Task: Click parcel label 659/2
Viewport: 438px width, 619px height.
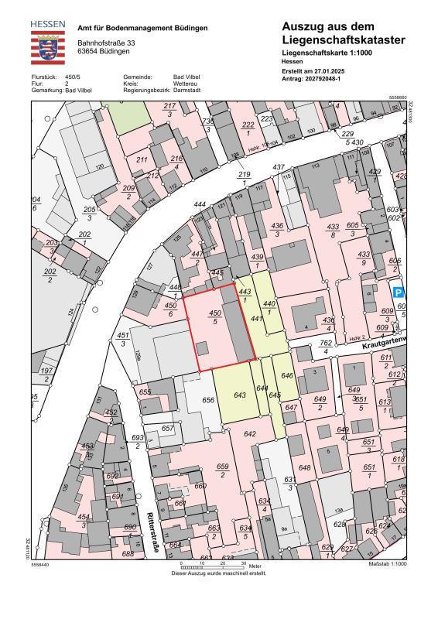Action: [x=222, y=470]
